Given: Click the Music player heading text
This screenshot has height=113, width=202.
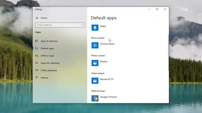Looking at the screenshot, I should [x=98, y=38].
